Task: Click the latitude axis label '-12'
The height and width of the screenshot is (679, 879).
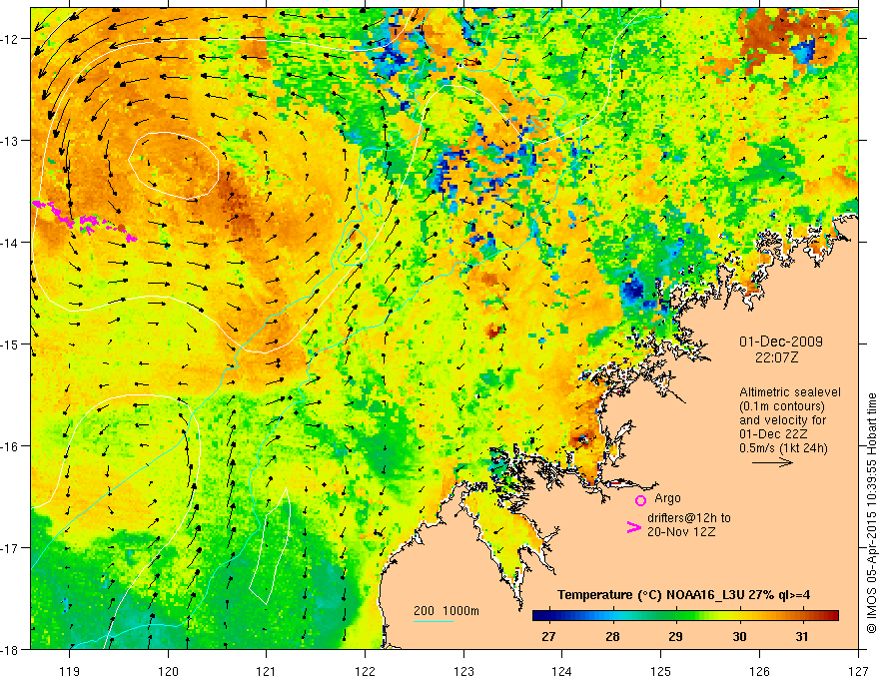Action: point(12,39)
